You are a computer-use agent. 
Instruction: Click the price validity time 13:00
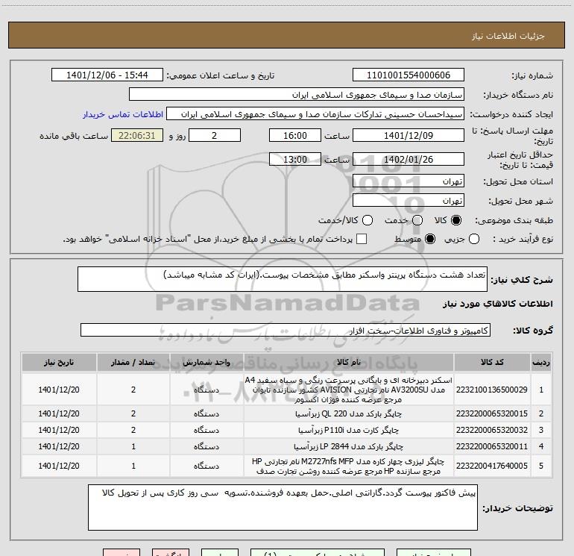coord(295,160)
